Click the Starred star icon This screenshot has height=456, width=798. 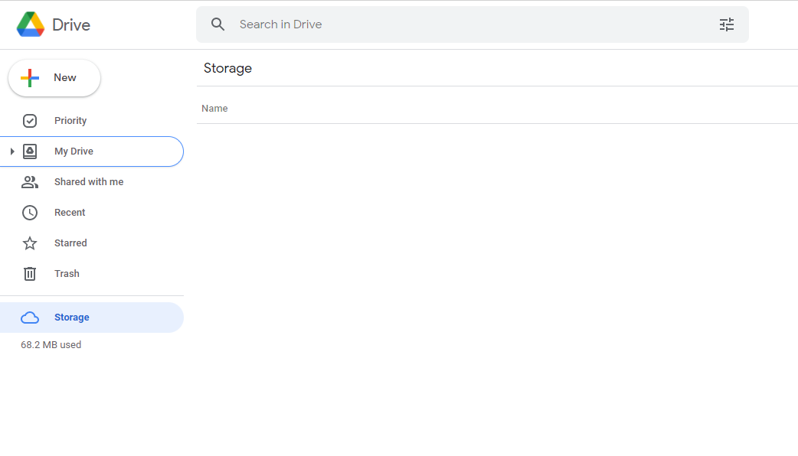(30, 243)
